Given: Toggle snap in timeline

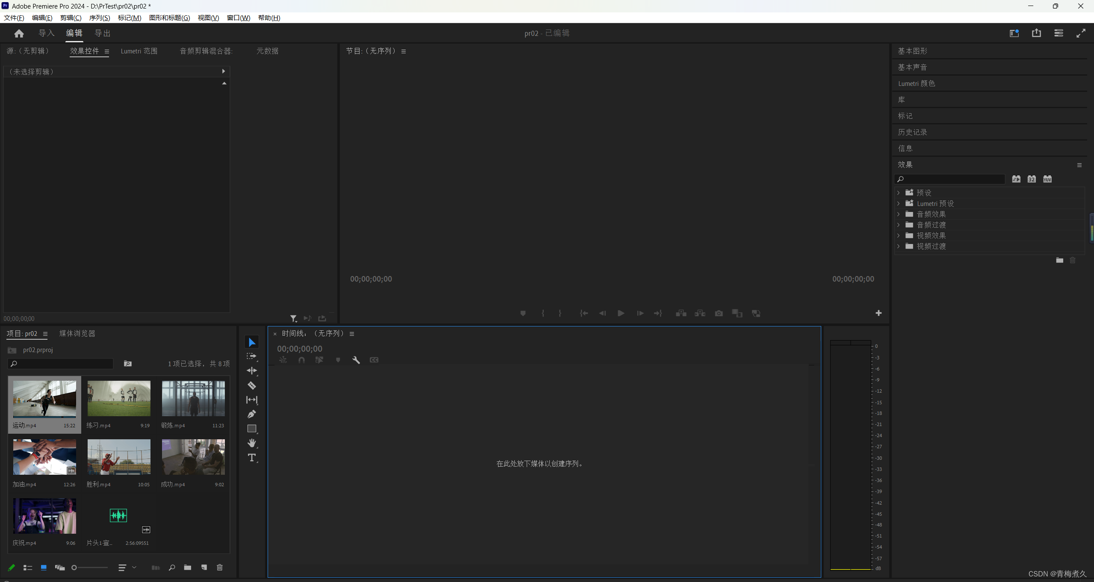Looking at the screenshot, I should click(x=301, y=360).
